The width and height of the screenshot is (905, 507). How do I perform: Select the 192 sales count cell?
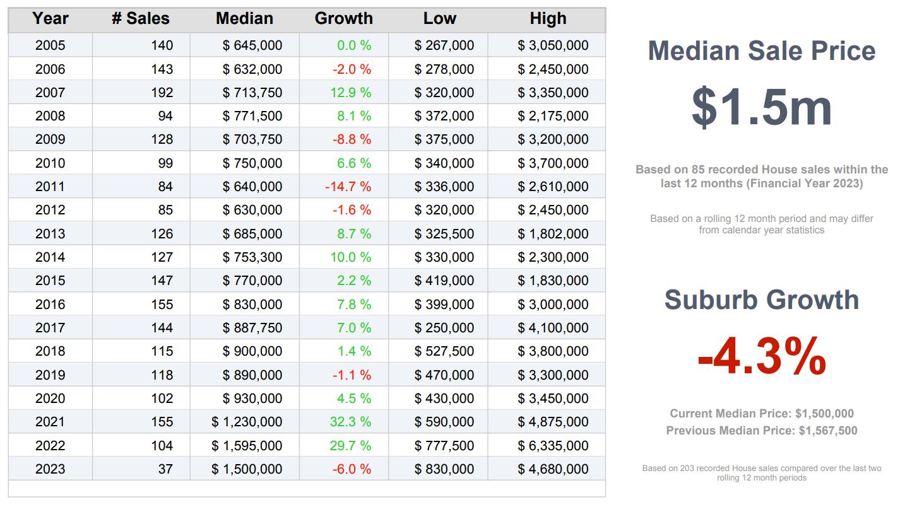pyautogui.click(x=162, y=93)
